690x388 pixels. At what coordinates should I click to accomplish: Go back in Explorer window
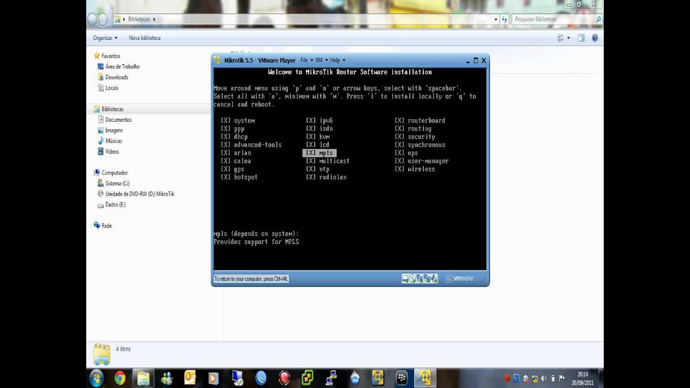[x=93, y=19]
